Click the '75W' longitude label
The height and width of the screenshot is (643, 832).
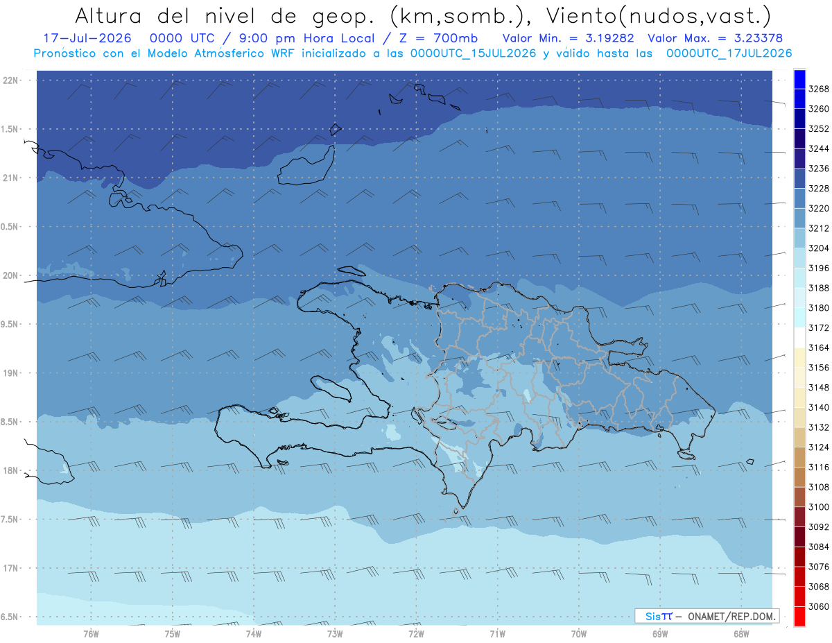172,633
